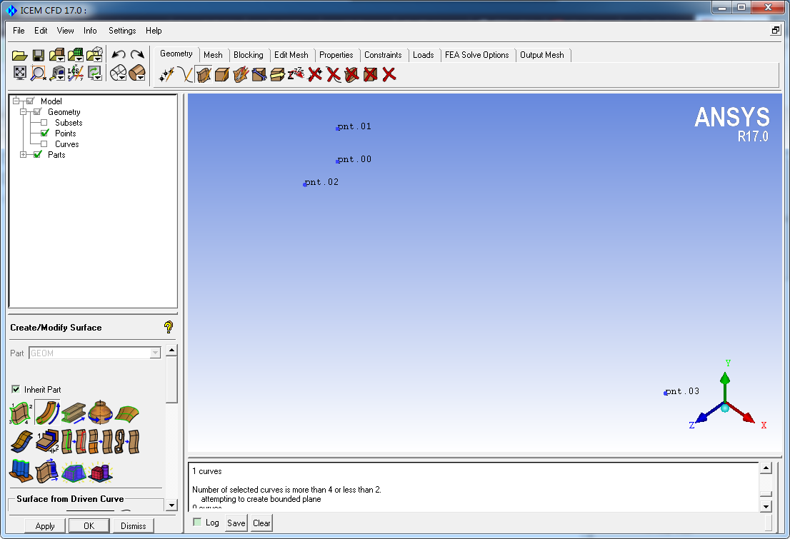Screen dimensions: 790x539
Task: Open the File menu
Action: [19, 31]
